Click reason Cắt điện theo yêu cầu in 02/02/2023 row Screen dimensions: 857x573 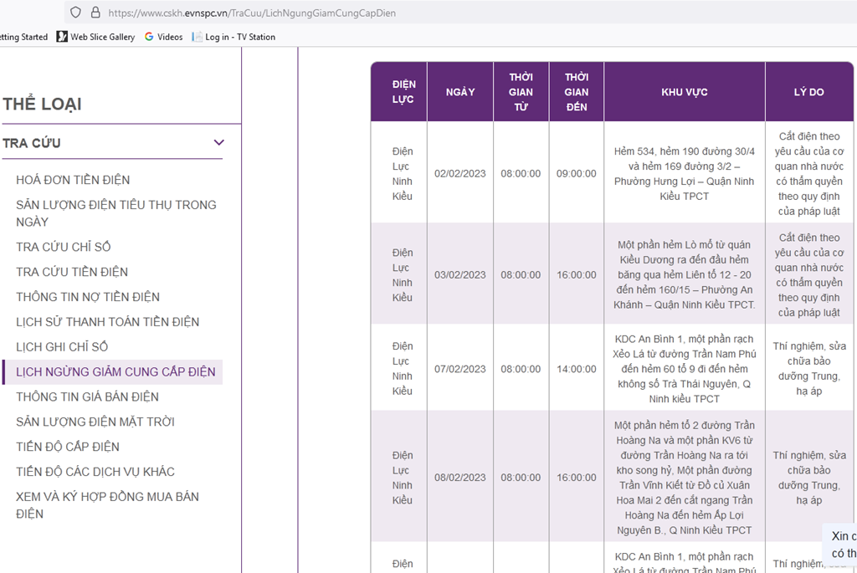point(809,174)
